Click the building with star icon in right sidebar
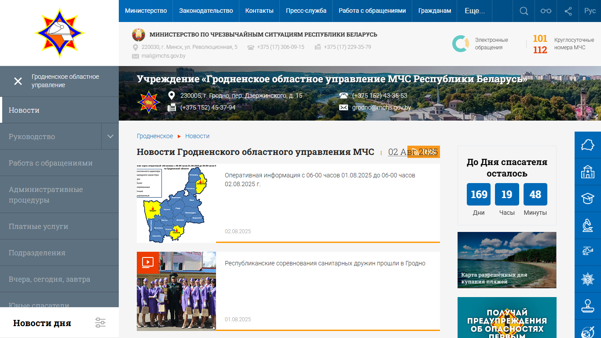 (x=588, y=171)
